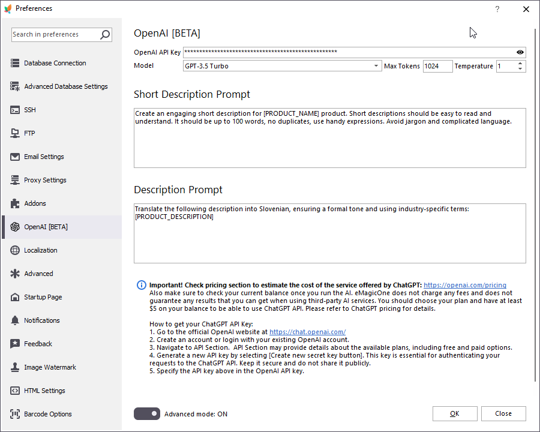Image resolution: width=540 pixels, height=432 pixels.
Task: Go to Email Settings section
Action: pyautogui.click(x=62, y=157)
